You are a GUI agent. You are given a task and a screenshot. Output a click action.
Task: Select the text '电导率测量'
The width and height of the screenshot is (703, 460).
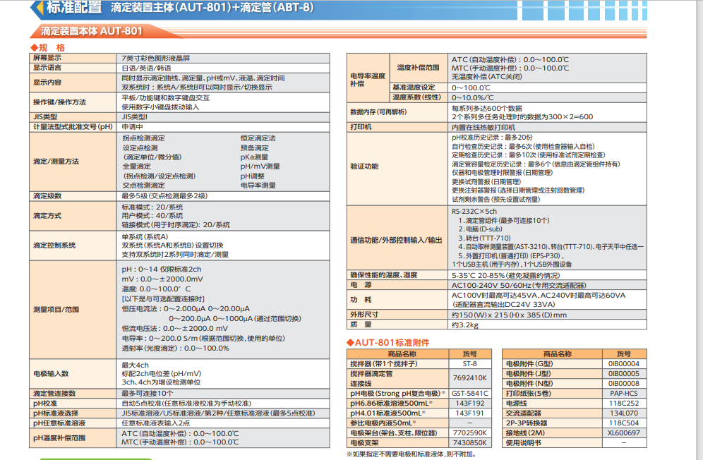point(258,185)
